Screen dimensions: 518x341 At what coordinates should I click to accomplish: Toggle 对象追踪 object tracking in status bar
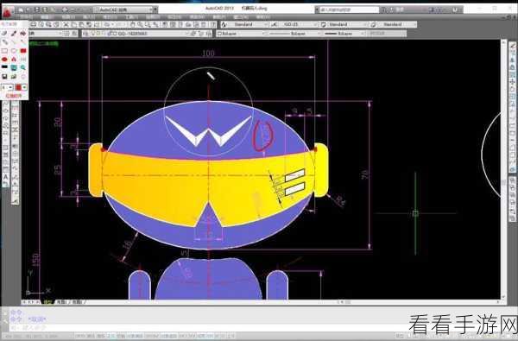[x=168, y=336]
